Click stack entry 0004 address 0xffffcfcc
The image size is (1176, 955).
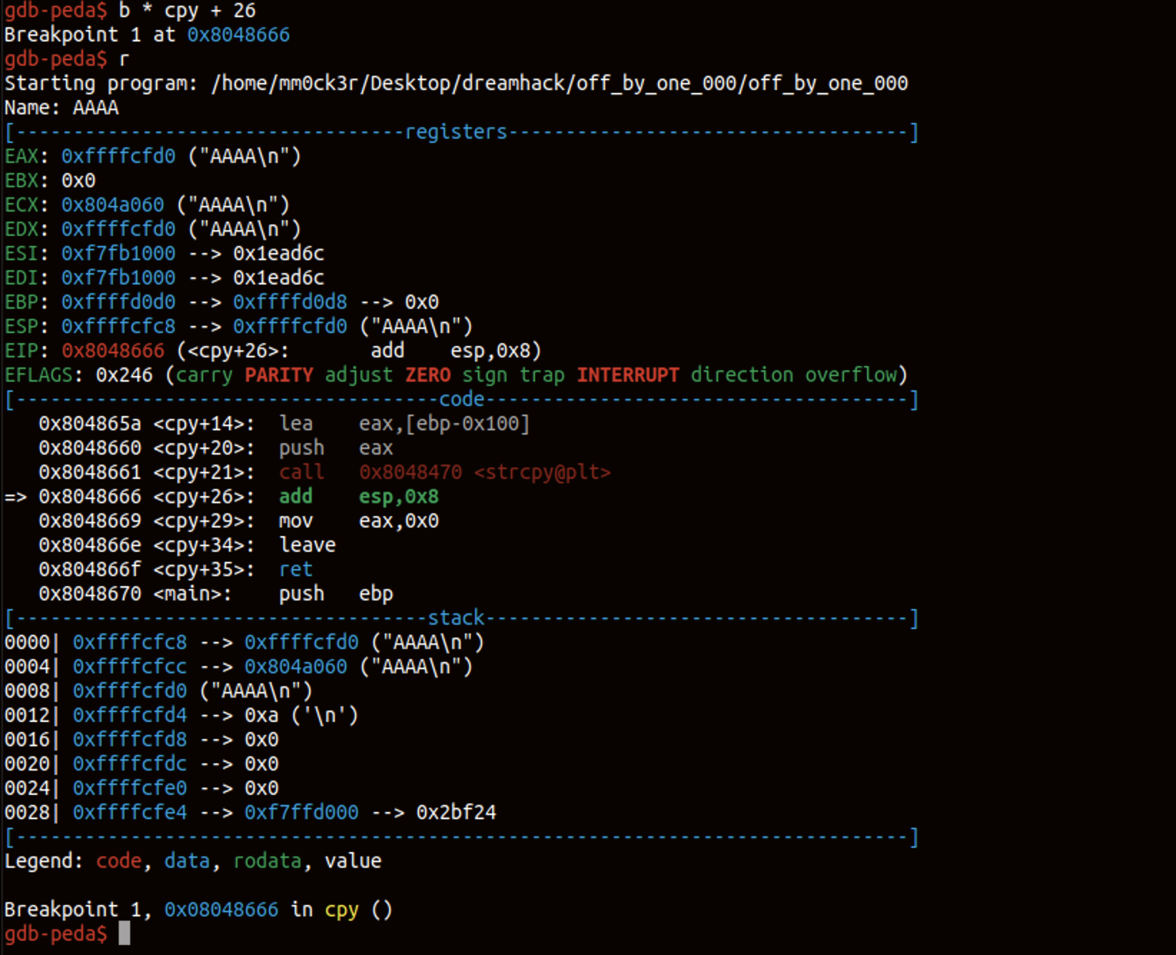[129, 667]
